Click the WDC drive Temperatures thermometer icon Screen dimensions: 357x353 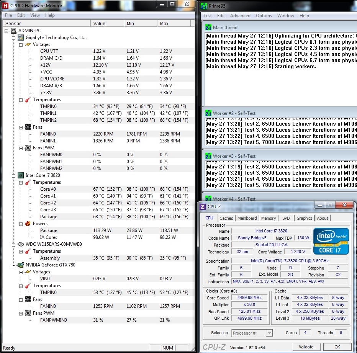pyautogui.click(x=28, y=251)
